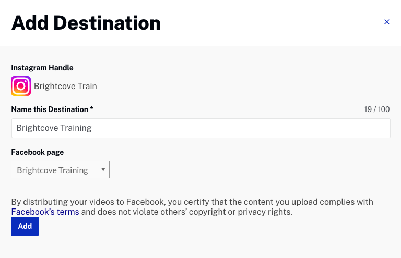The image size is (401, 258).
Task: Open the Facebook's terms link
Action: pyautogui.click(x=45, y=212)
